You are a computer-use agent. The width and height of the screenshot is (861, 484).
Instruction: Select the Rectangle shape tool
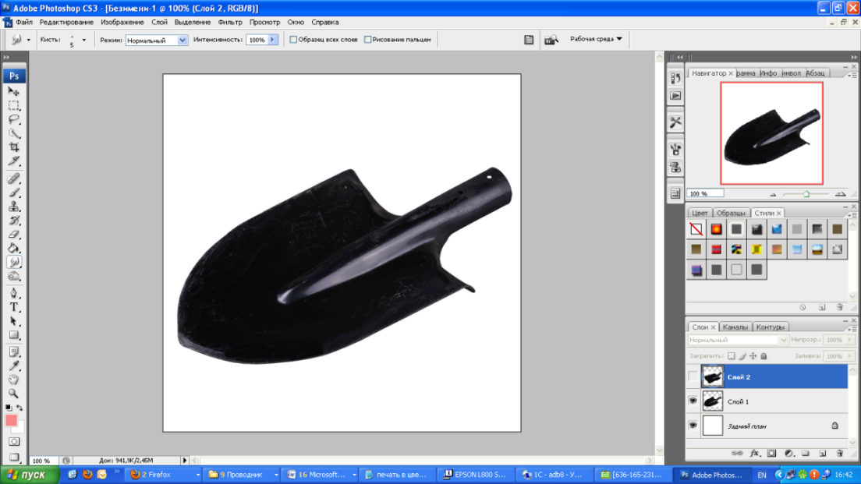[x=14, y=335]
